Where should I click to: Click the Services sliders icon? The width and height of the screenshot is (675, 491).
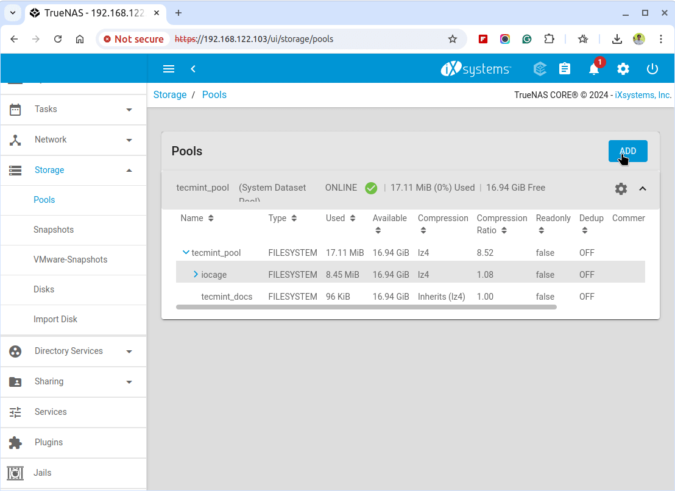15,412
